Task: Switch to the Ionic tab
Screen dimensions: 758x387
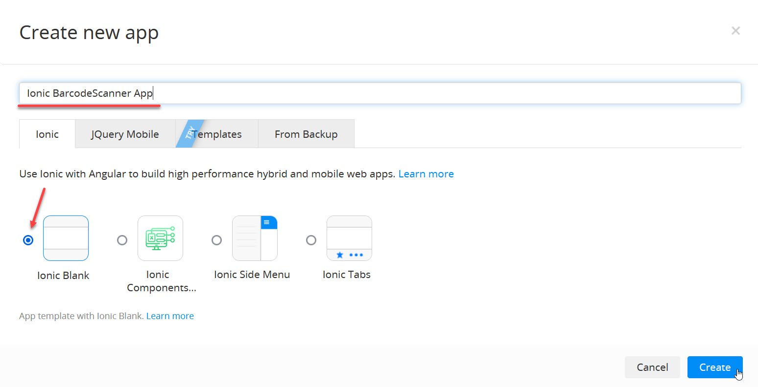Action: tap(47, 134)
